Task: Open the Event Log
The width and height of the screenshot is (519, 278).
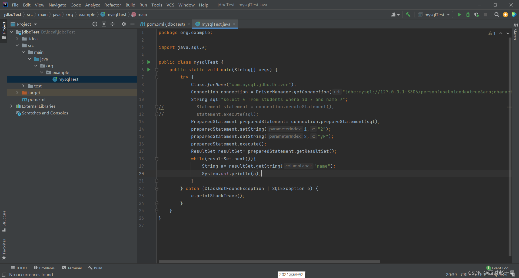Action: click(497, 268)
